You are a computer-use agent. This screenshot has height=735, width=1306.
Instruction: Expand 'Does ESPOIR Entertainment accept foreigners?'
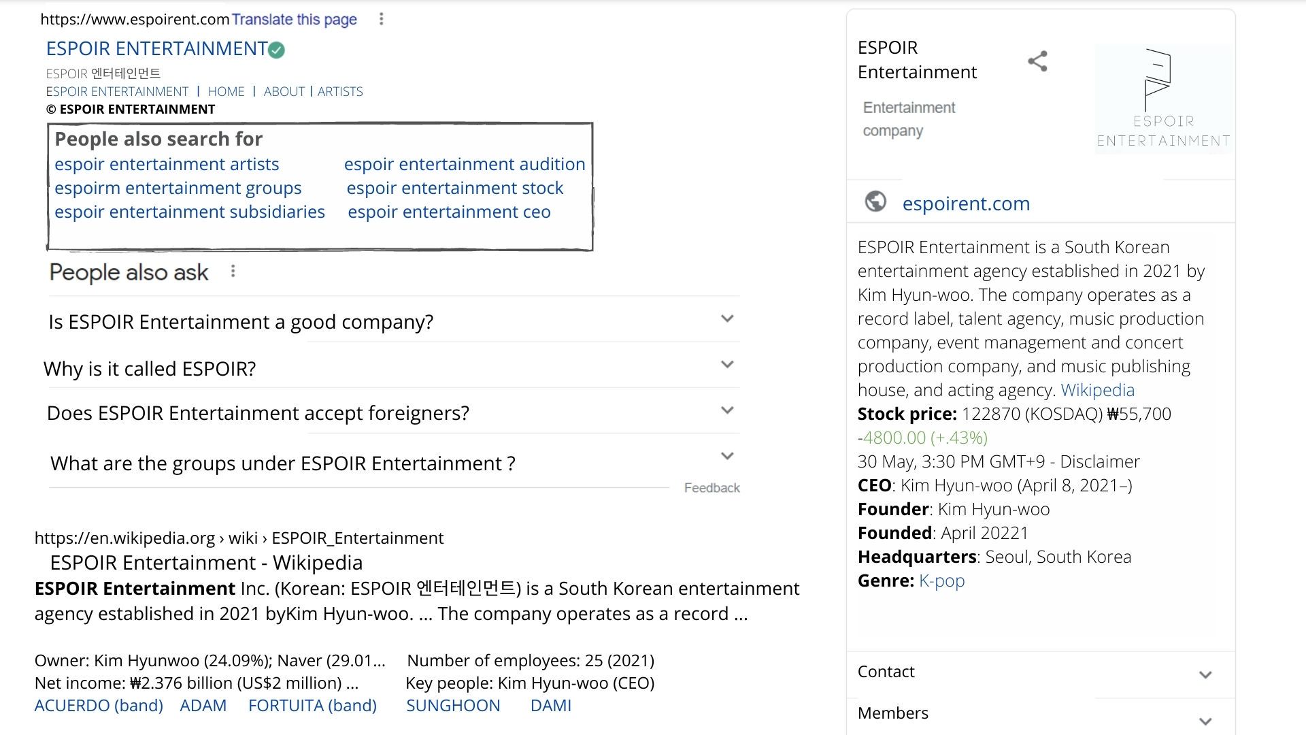tap(393, 412)
